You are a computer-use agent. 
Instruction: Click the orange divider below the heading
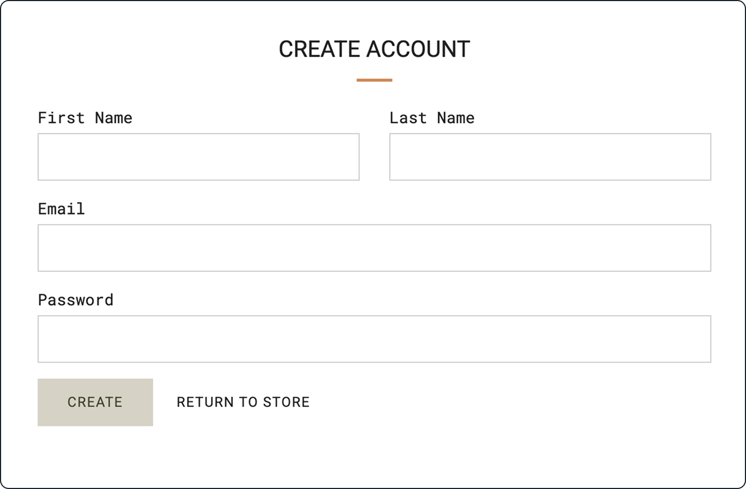(x=374, y=80)
